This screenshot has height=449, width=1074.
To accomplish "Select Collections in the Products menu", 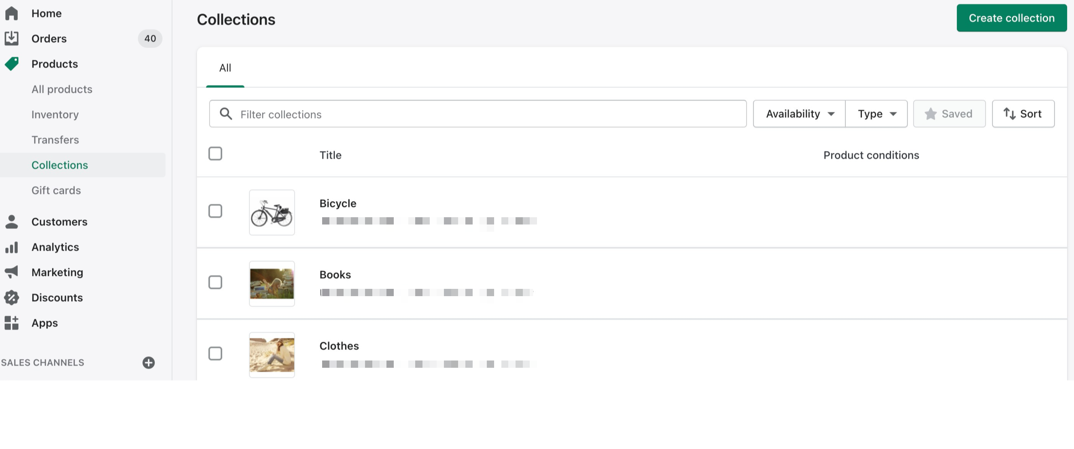I will point(60,165).
